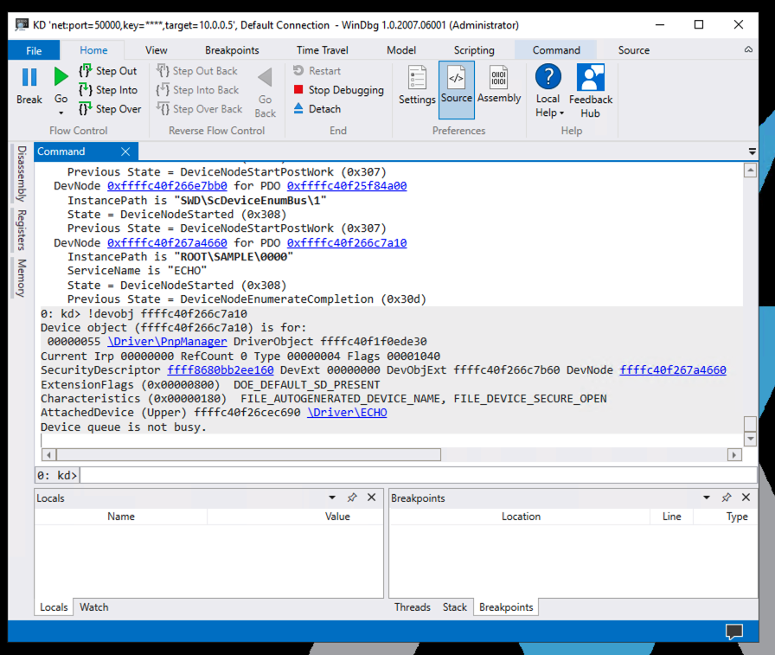The image size is (775, 655).
Task: Switch to the Watch tab
Action: tap(94, 607)
